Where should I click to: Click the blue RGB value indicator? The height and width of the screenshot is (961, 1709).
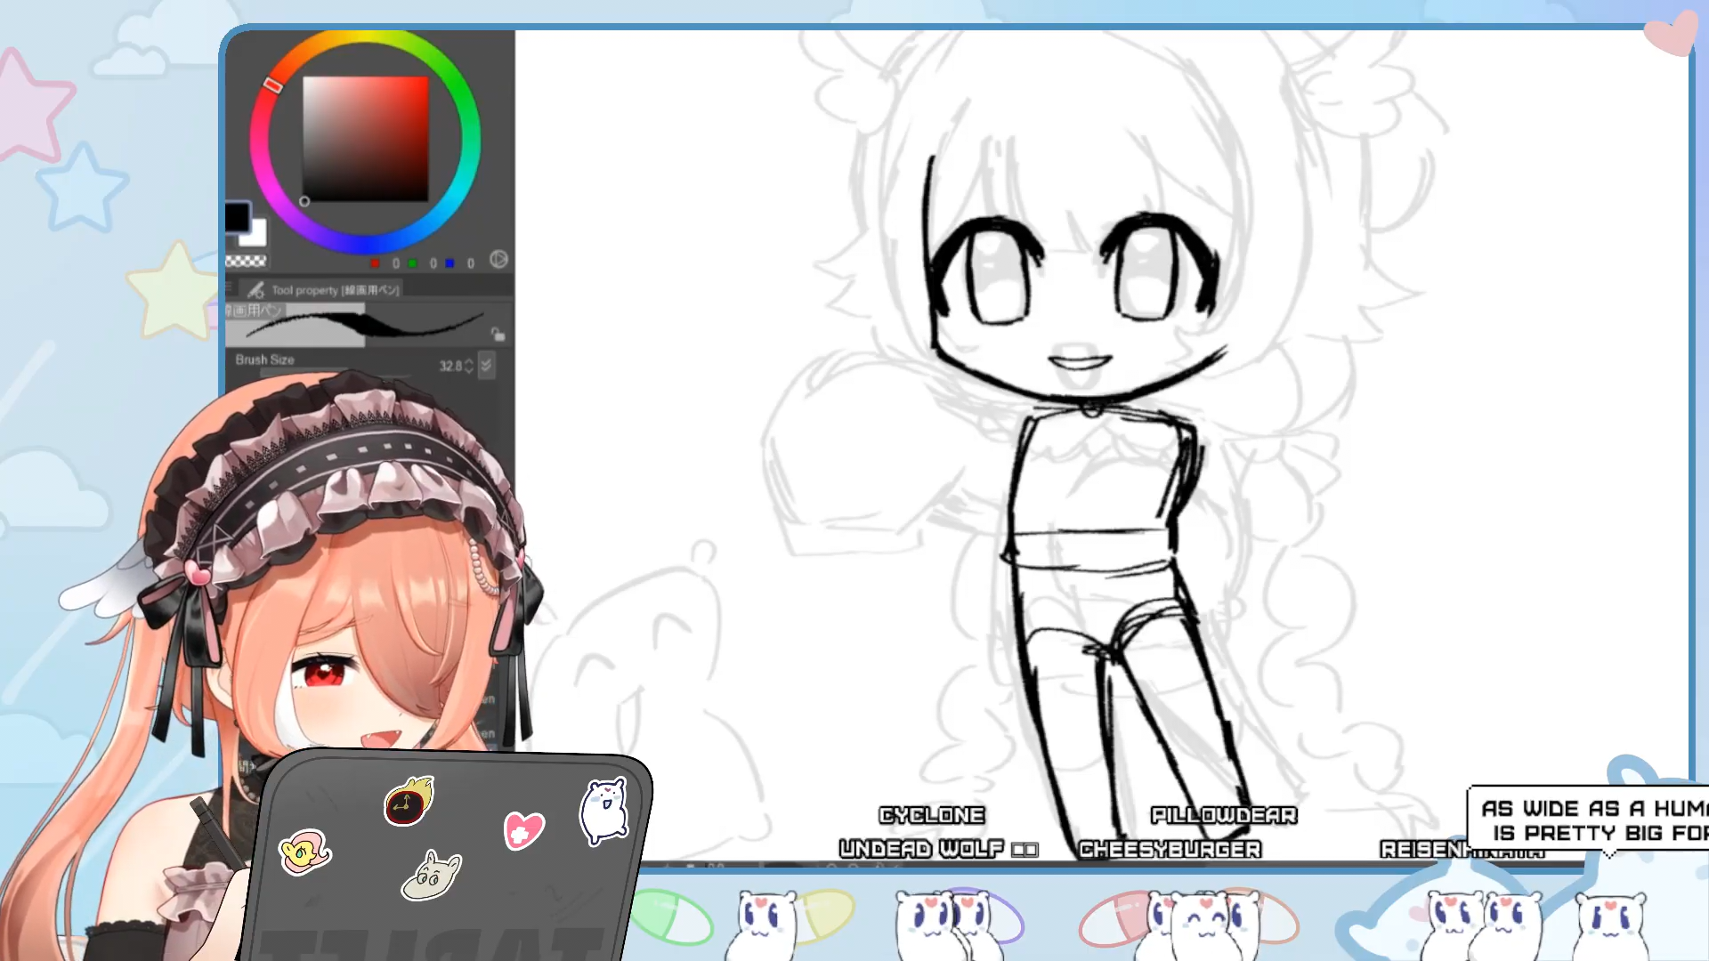point(450,263)
